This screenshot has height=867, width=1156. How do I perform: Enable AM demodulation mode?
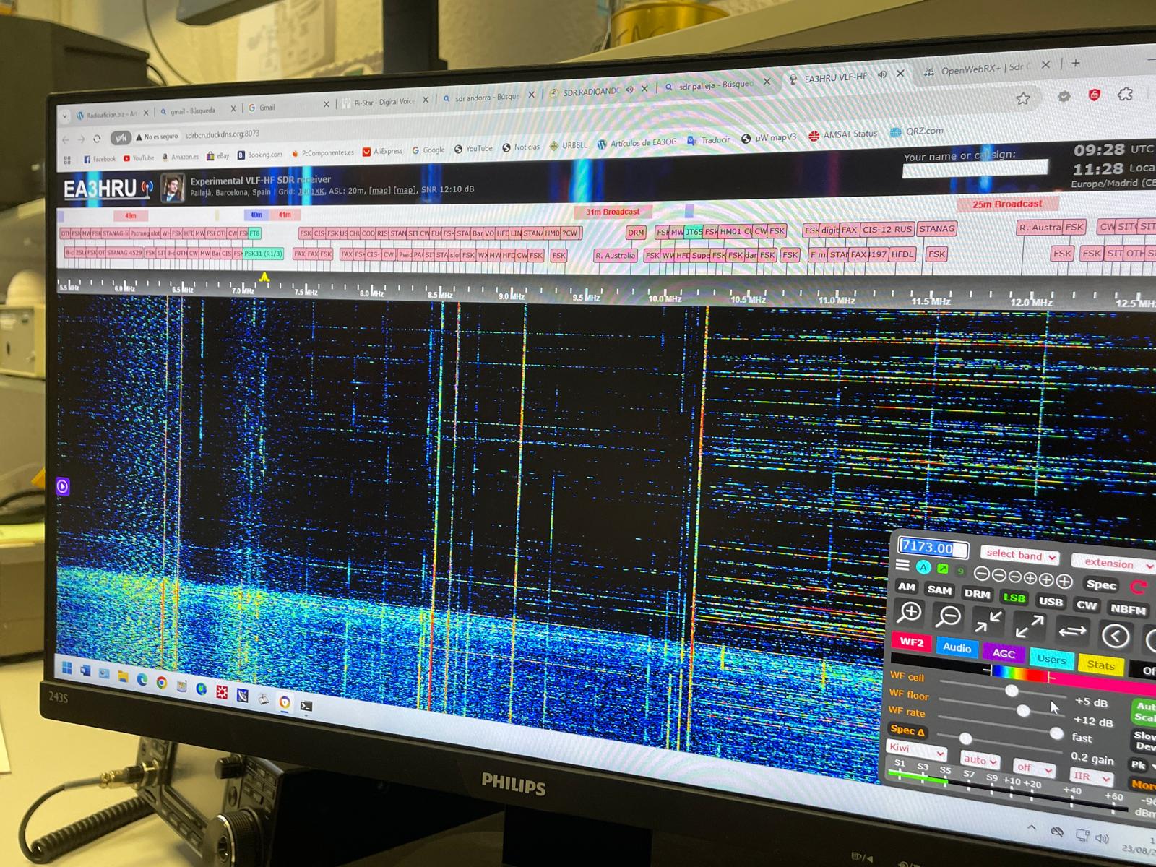[906, 587]
